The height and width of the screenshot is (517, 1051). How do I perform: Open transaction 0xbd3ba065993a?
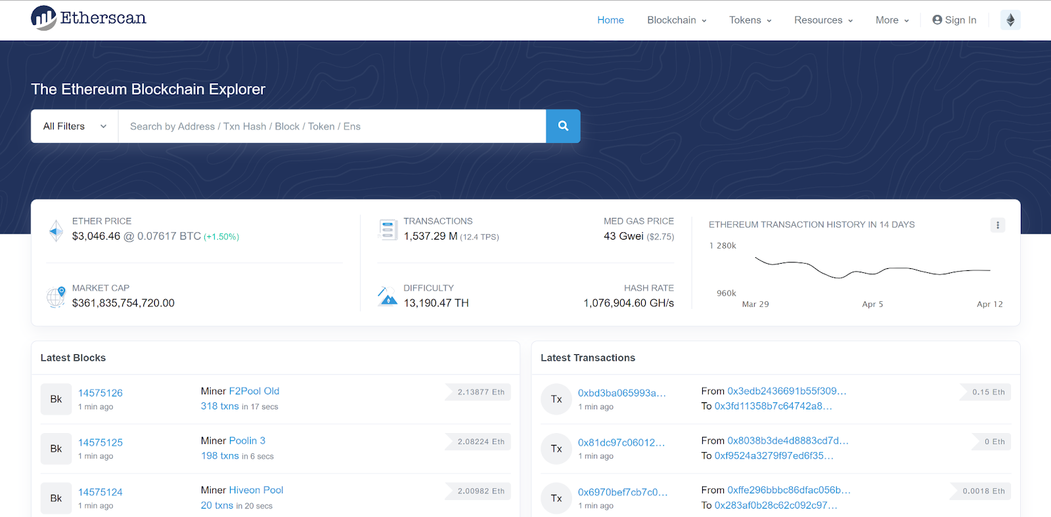pyautogui.click(x=622, y=393)
